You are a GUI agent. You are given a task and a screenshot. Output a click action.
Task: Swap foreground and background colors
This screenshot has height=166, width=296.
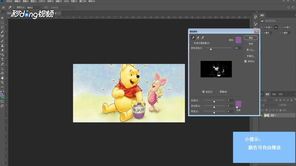[3, 91]
